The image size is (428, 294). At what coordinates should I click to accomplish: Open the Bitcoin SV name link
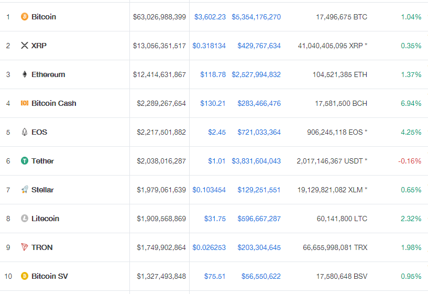pyautogui.click(x=50, y=276)
